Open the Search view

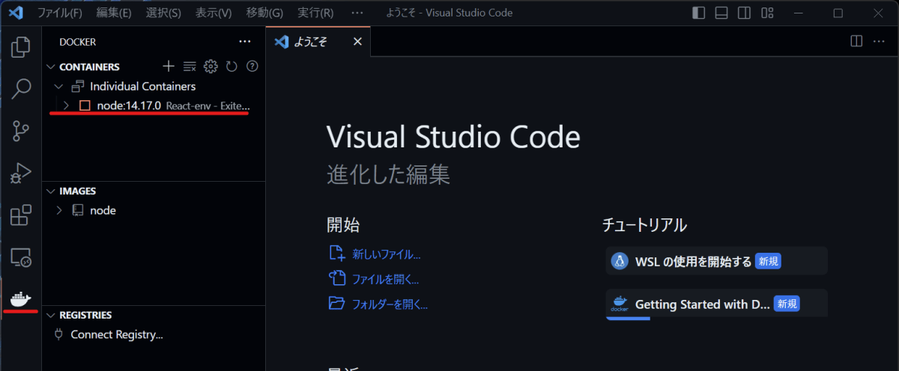(20, 89)
